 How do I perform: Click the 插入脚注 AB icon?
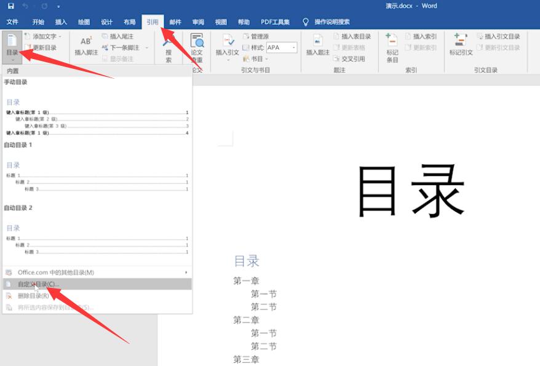pyautogui.click(x=85, y=41)
